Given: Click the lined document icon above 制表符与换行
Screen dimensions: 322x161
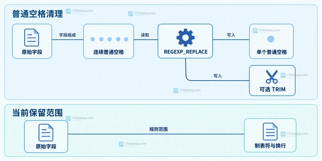Looking at the screenshot, I should tap(270, 131).
